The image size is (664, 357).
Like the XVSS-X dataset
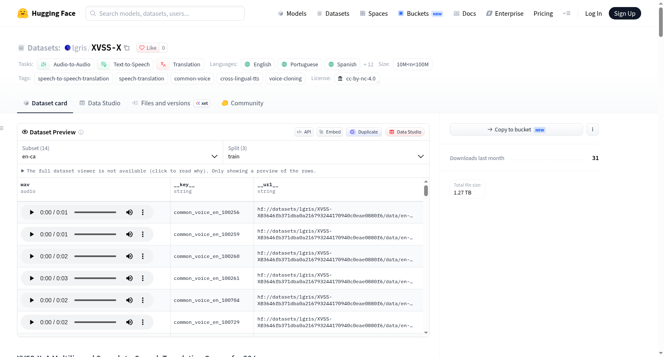(x=148, y=48)
